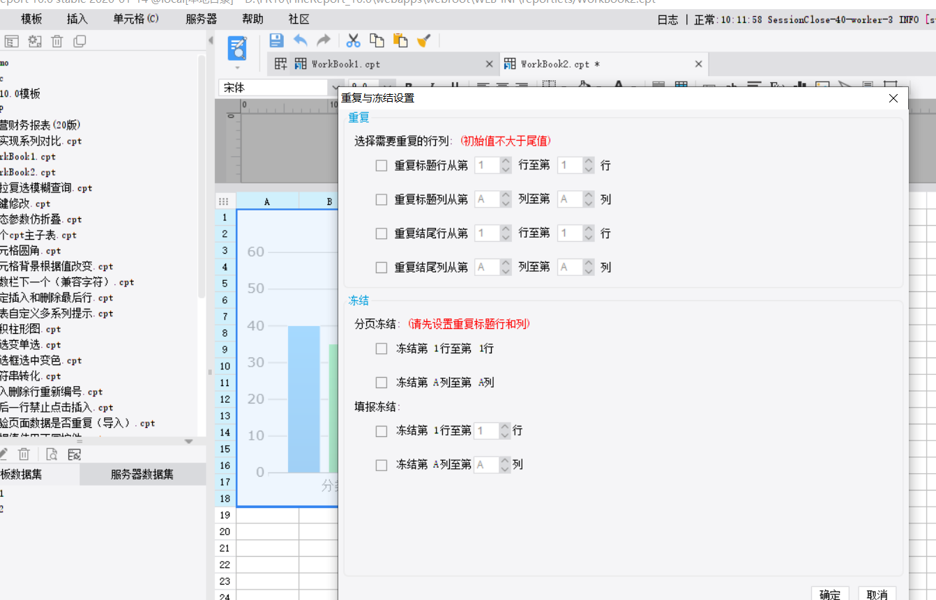Step 重复标题行 end row spinner
The height and width of the screenshot is (600, 936).
coord(589,165)
